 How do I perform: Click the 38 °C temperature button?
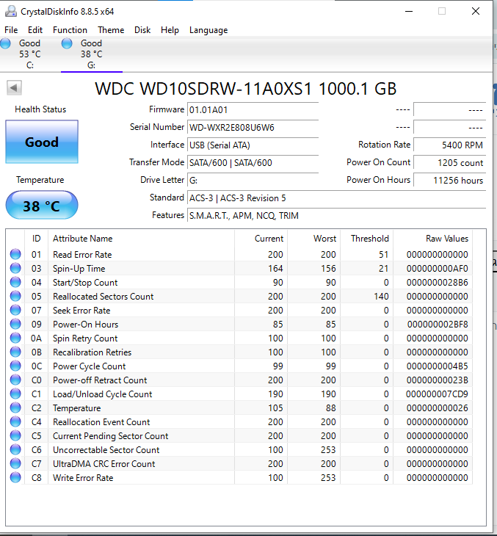pyautogui.click(x=42, y=206)
